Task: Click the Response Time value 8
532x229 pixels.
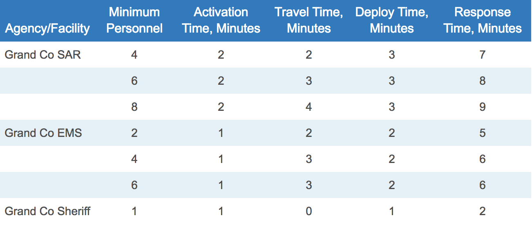Action: pos(483,81)
